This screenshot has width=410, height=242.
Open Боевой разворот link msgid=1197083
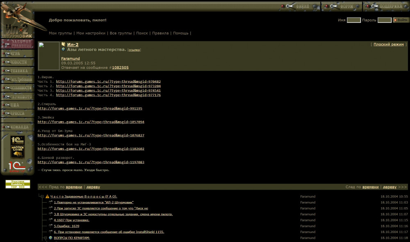coord(91,162)
